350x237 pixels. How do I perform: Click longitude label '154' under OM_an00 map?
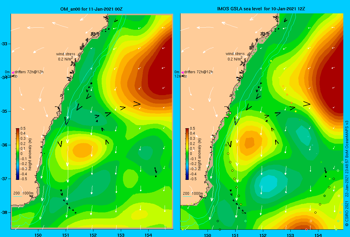pyautogui.click(x=148, y=235)
